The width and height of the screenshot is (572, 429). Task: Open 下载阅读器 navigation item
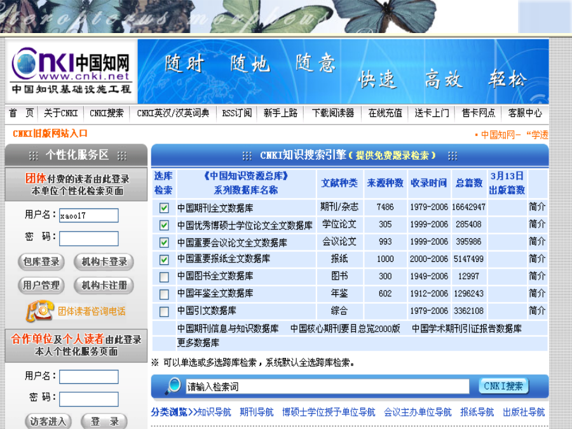(x=333, y=113)
